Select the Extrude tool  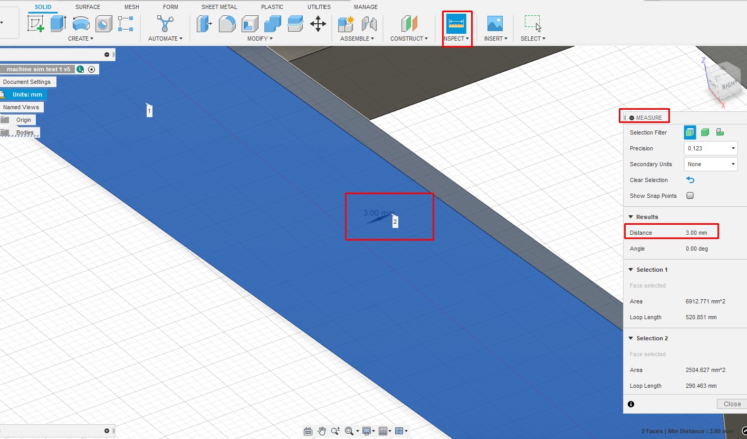tap(57, 23)
